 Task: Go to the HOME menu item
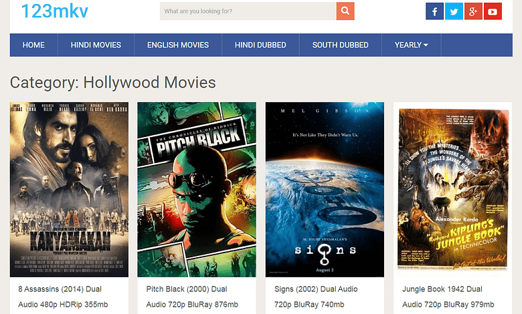coord(33,45)
